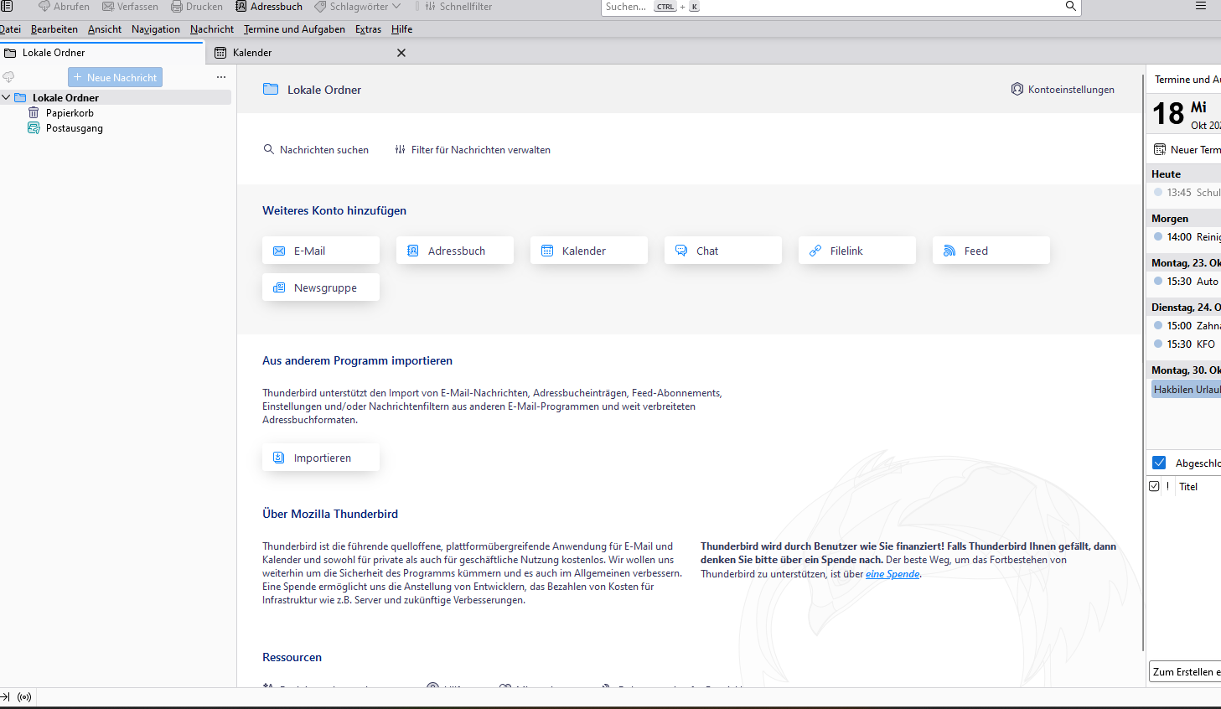Click the Verfassen envelope toolbar button
This screenshot has height=709, width=1221.
point(130,7)
